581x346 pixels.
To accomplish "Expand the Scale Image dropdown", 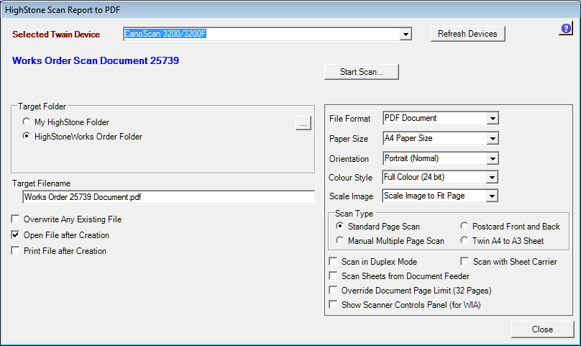I will click(x=493, y=196).
